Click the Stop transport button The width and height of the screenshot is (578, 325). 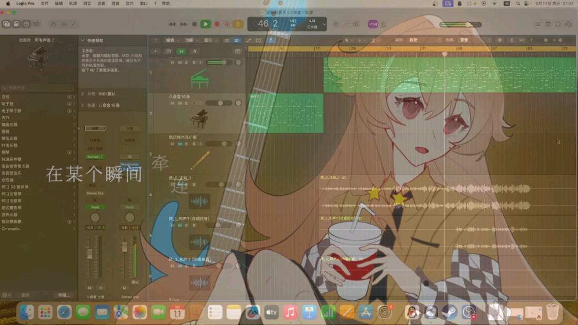194,24
